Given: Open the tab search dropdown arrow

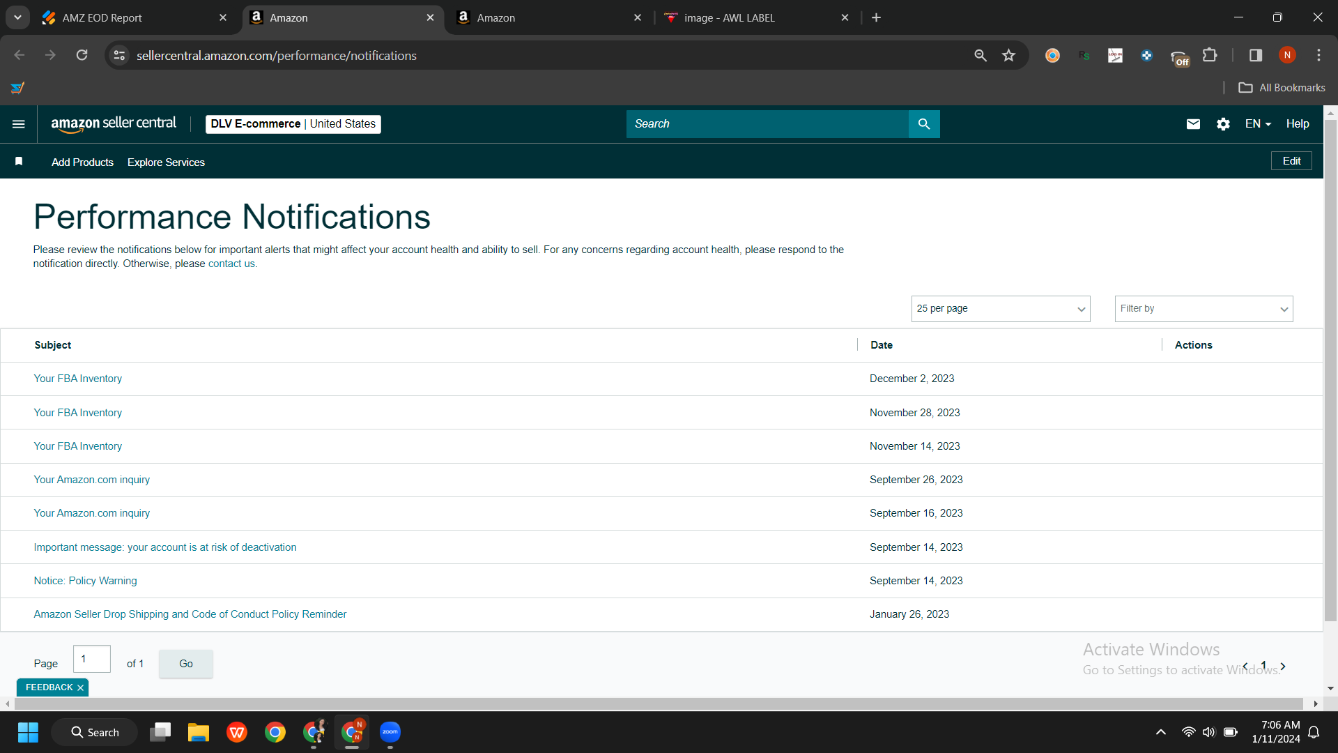Looking at the screenshot, I should click(x=17, y=17).
